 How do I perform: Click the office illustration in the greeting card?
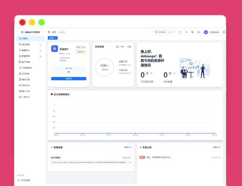[x=195, y=68]
